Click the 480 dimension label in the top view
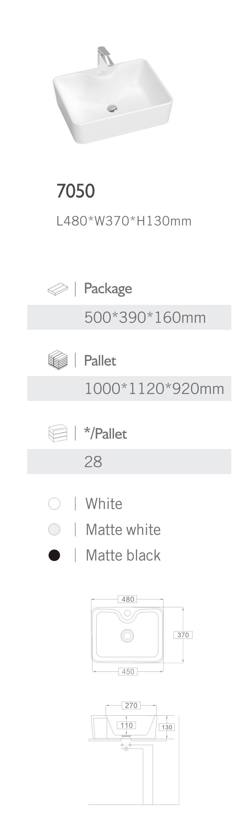The width and height of the screenshot is (252, 817). point(128,599)
